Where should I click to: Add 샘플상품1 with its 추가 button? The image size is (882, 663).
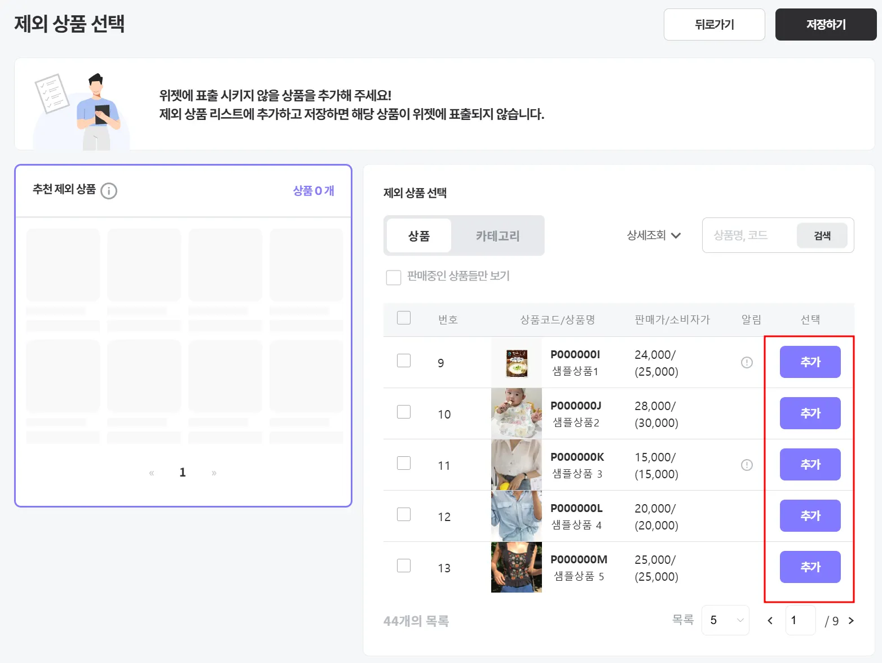[810, 362]
